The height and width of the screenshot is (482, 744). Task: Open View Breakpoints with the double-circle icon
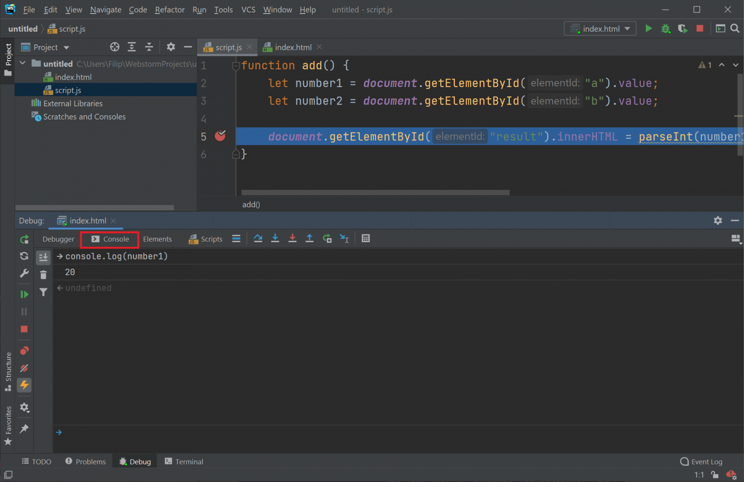[x=24, y=351]
